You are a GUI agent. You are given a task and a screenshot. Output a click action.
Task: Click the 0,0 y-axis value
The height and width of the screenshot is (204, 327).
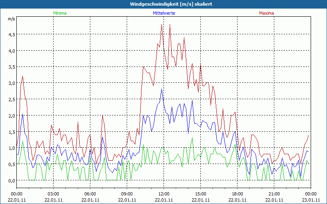[x=12, y=181]
